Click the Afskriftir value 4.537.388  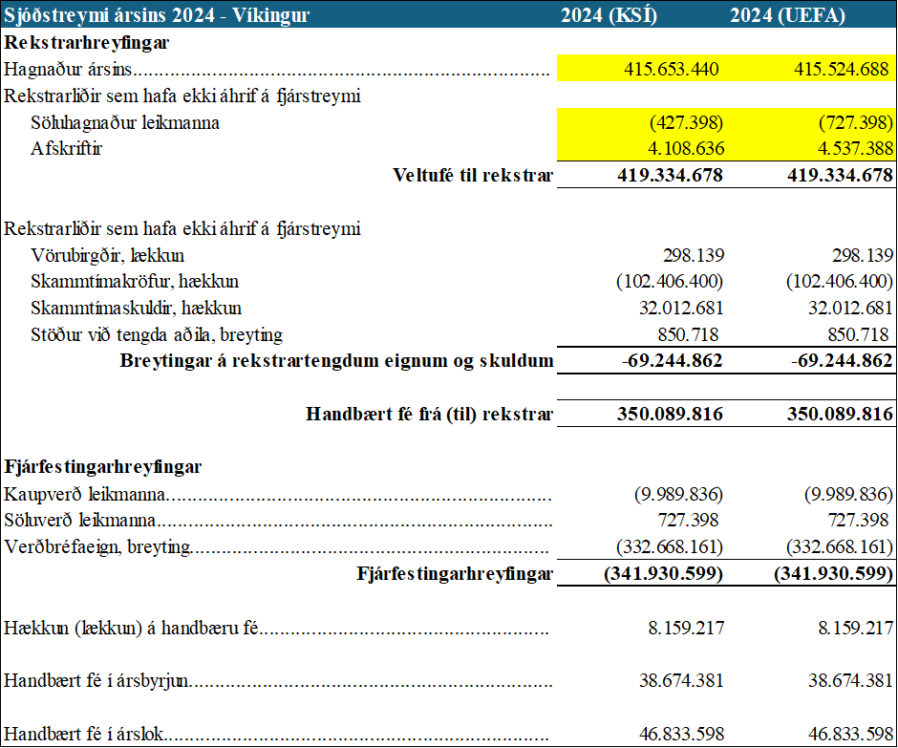click(x=855, y=149)
